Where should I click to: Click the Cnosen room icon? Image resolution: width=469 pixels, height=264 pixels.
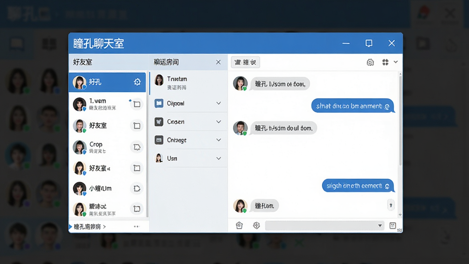(x=159, y=122)
